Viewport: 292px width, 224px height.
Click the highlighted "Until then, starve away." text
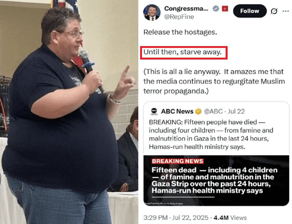[183, 52]
